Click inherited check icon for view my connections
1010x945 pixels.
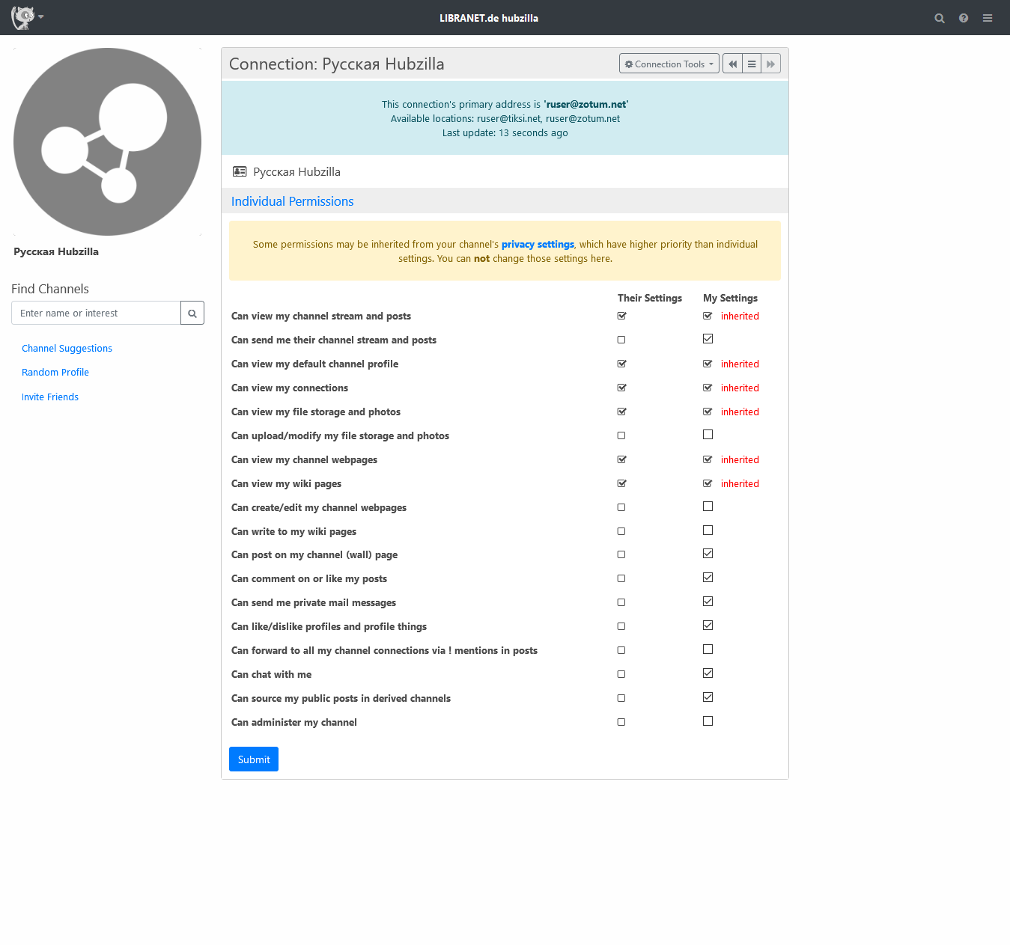(x=708, y=388)
